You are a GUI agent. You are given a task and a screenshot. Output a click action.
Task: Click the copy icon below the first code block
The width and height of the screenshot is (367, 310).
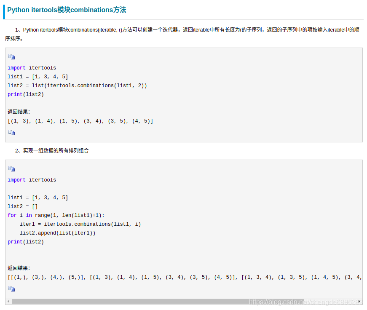coord(11,132)
